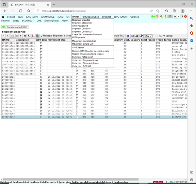
Task: Click browser profile avatar
Action: point(183,11)
